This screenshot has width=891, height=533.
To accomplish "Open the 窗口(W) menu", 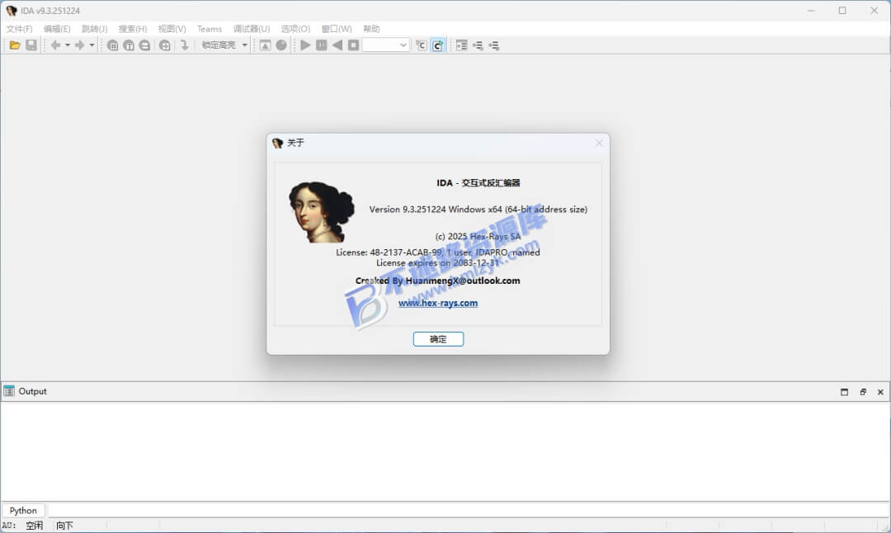I will click(337, 29).
